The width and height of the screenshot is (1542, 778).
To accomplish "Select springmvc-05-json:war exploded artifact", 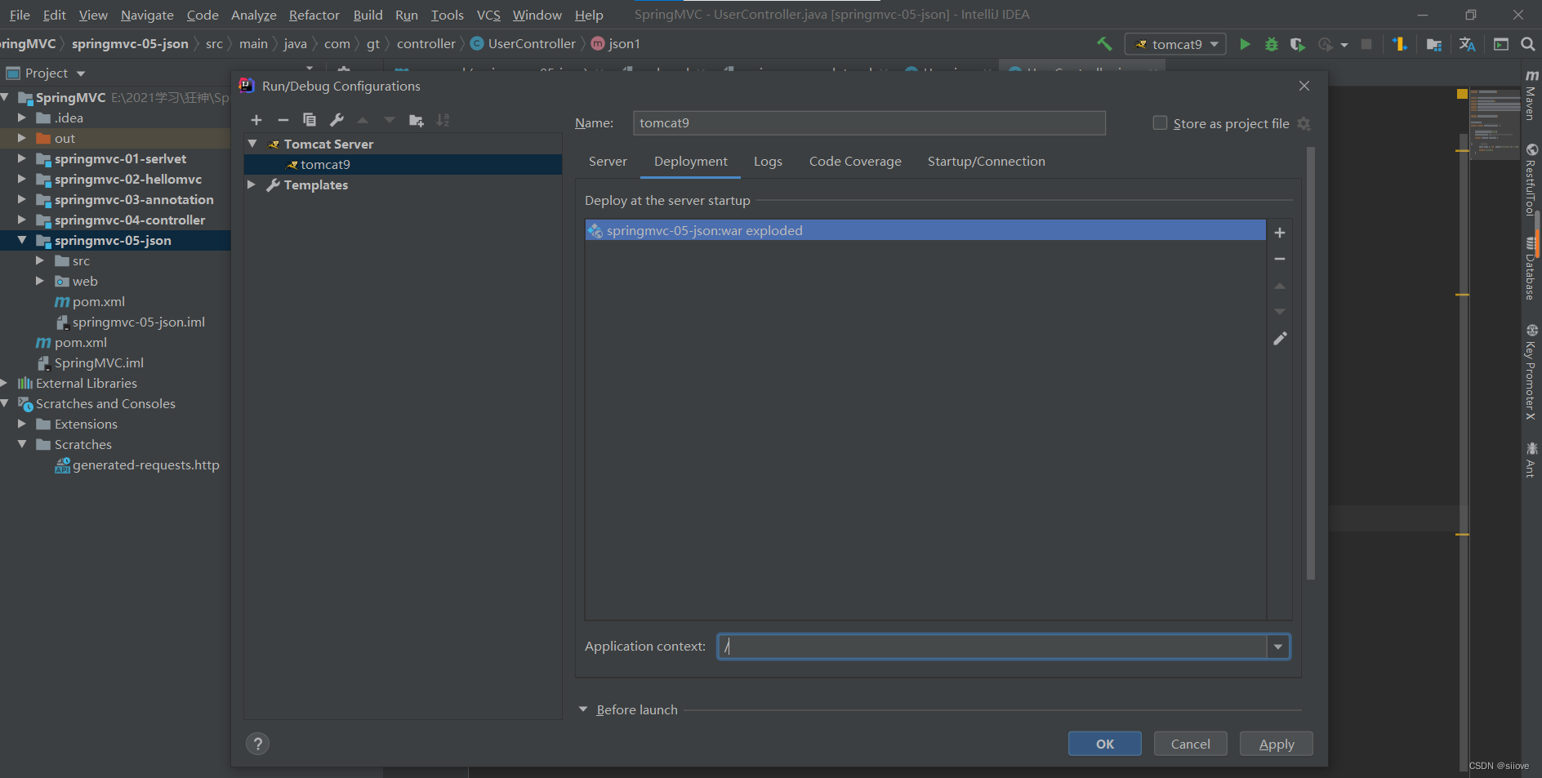I will tap(925, 230).
